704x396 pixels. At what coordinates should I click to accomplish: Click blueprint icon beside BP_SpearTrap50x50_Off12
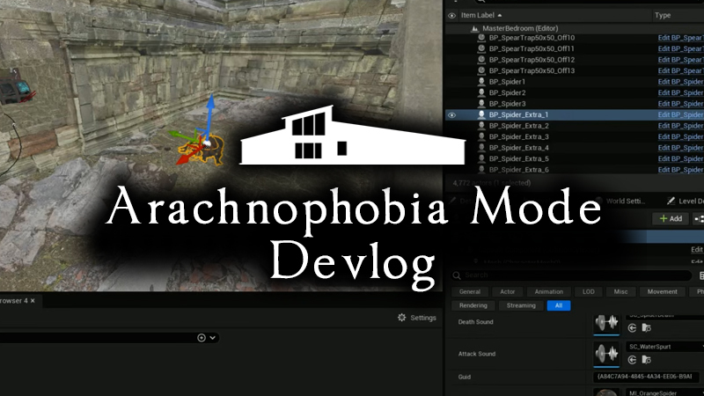click(x=481, y=60)
